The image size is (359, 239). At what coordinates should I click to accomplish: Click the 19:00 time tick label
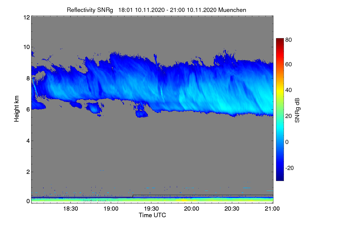pos(111,209)
